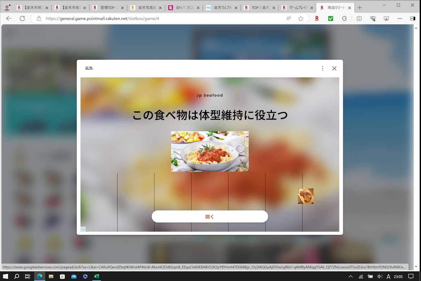Start a web capture screenshot
Viewport: 421px width, 281px height.
pyautogui.click(x=386, y=18)
